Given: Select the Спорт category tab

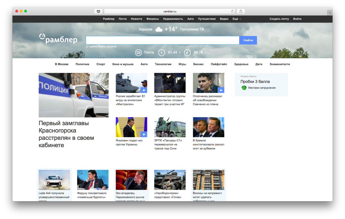Looking at the screenshot, I should point(101,64).
